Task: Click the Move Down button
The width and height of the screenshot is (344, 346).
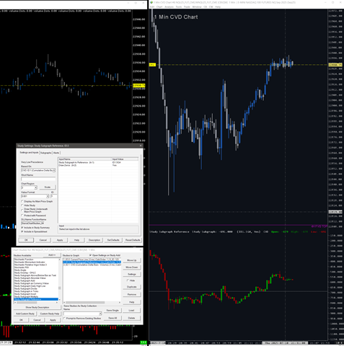Action: (x=131, y=267)
